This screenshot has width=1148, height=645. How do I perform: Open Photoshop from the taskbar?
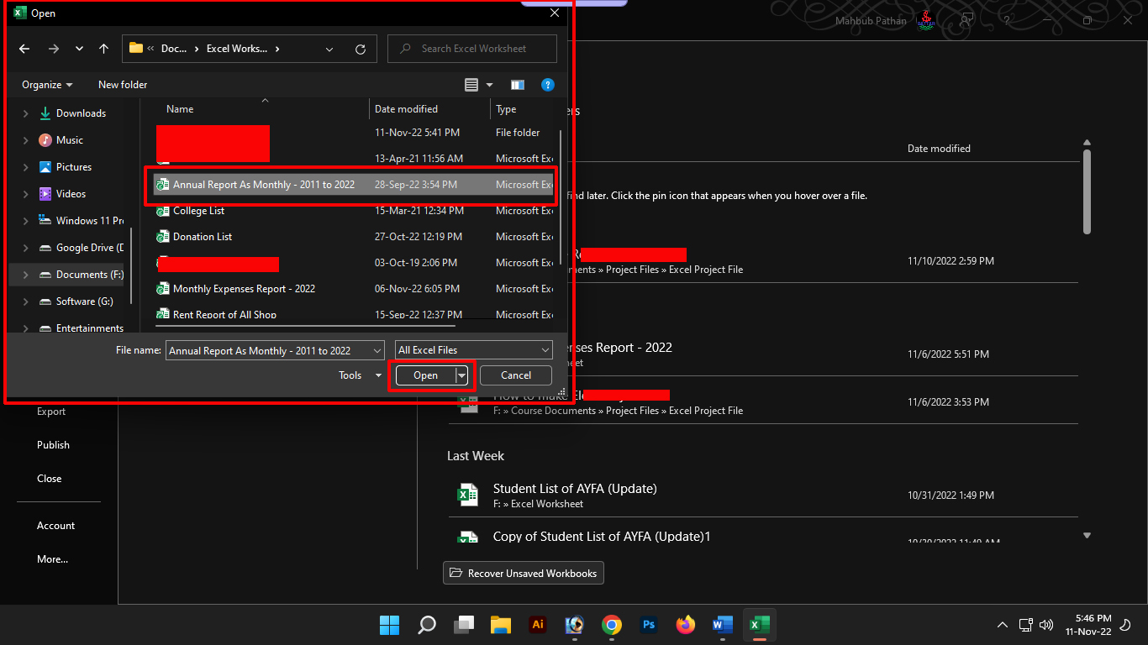649,625
